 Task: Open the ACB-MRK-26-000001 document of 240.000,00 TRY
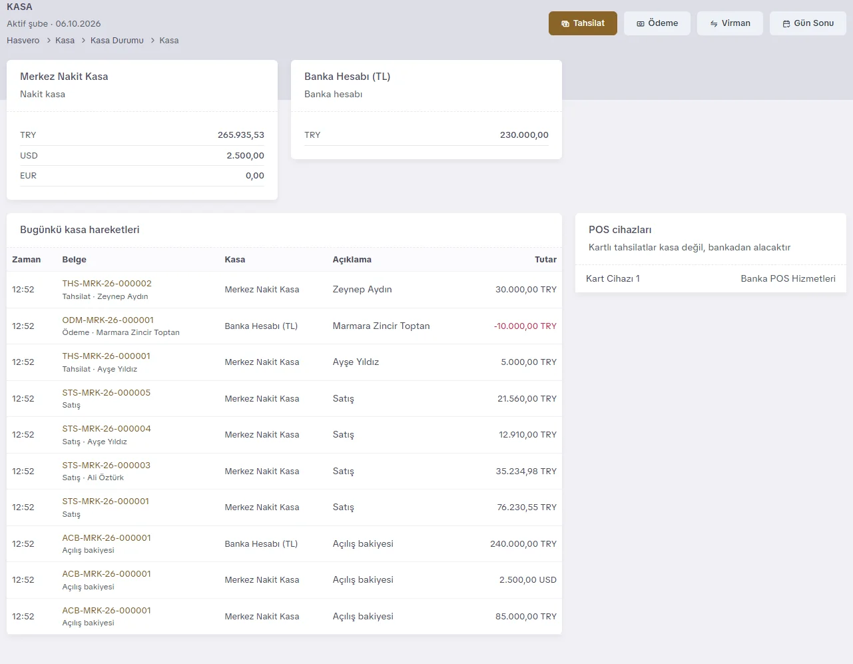tap(107, 538)
